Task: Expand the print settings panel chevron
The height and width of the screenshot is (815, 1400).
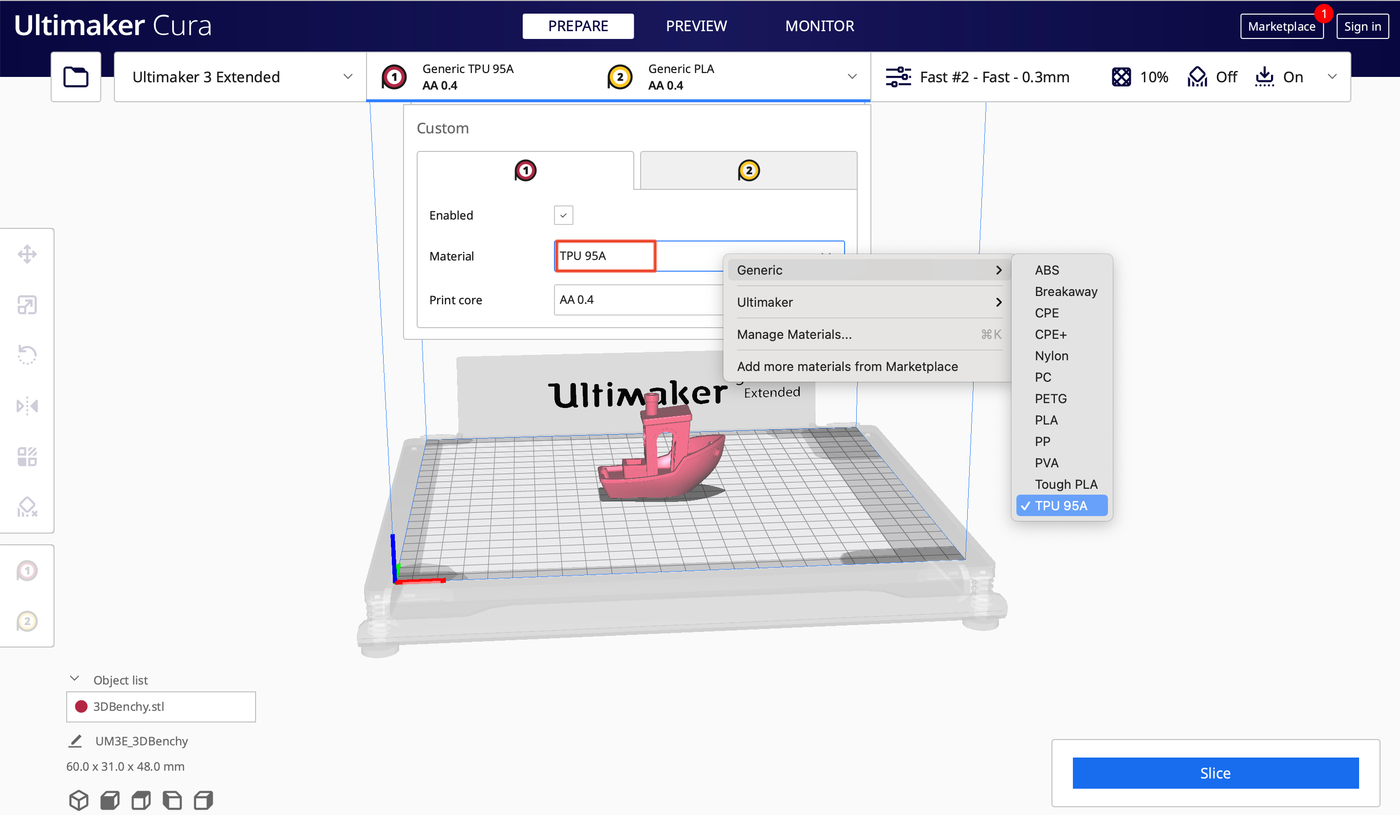Action: pos(1332,76)
